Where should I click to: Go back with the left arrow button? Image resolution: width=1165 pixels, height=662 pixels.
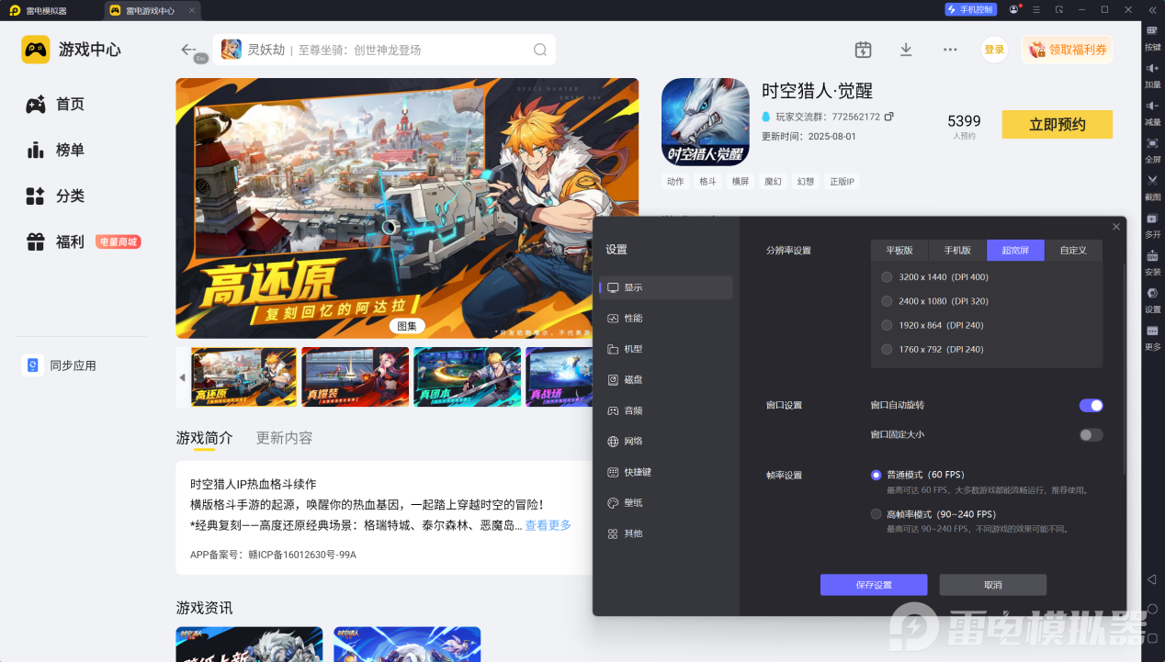click(x=188, y=50)
